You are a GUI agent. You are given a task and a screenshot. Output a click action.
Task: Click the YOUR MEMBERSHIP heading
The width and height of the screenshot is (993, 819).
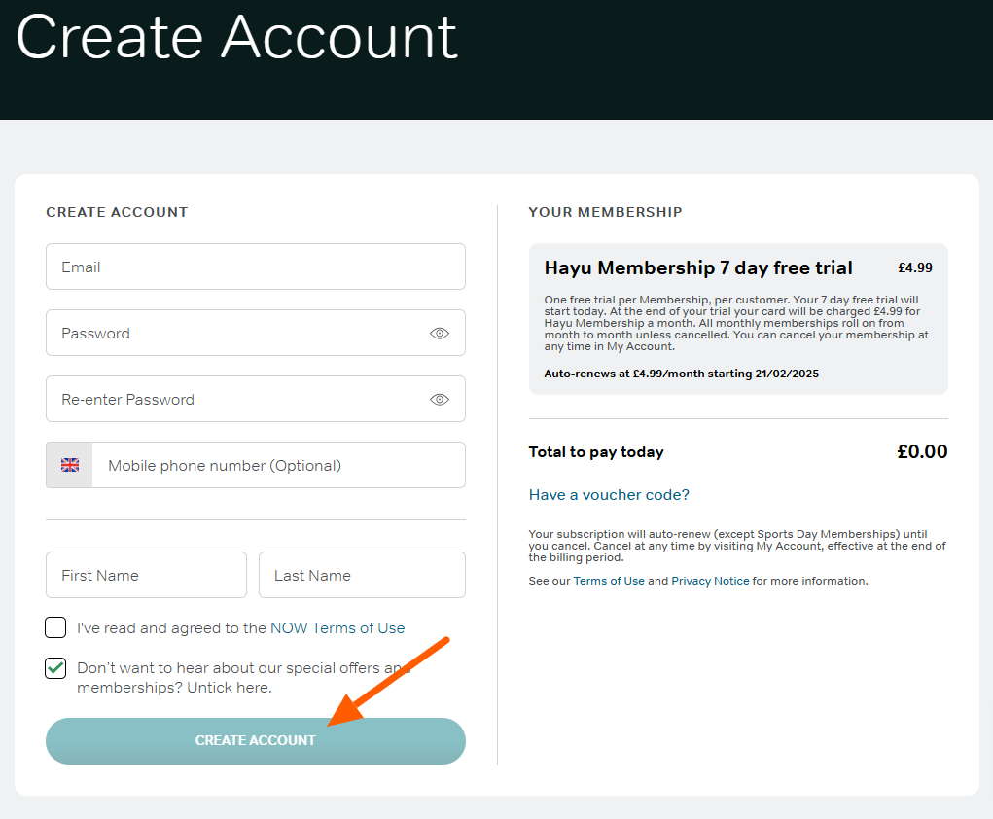(605, 212)
